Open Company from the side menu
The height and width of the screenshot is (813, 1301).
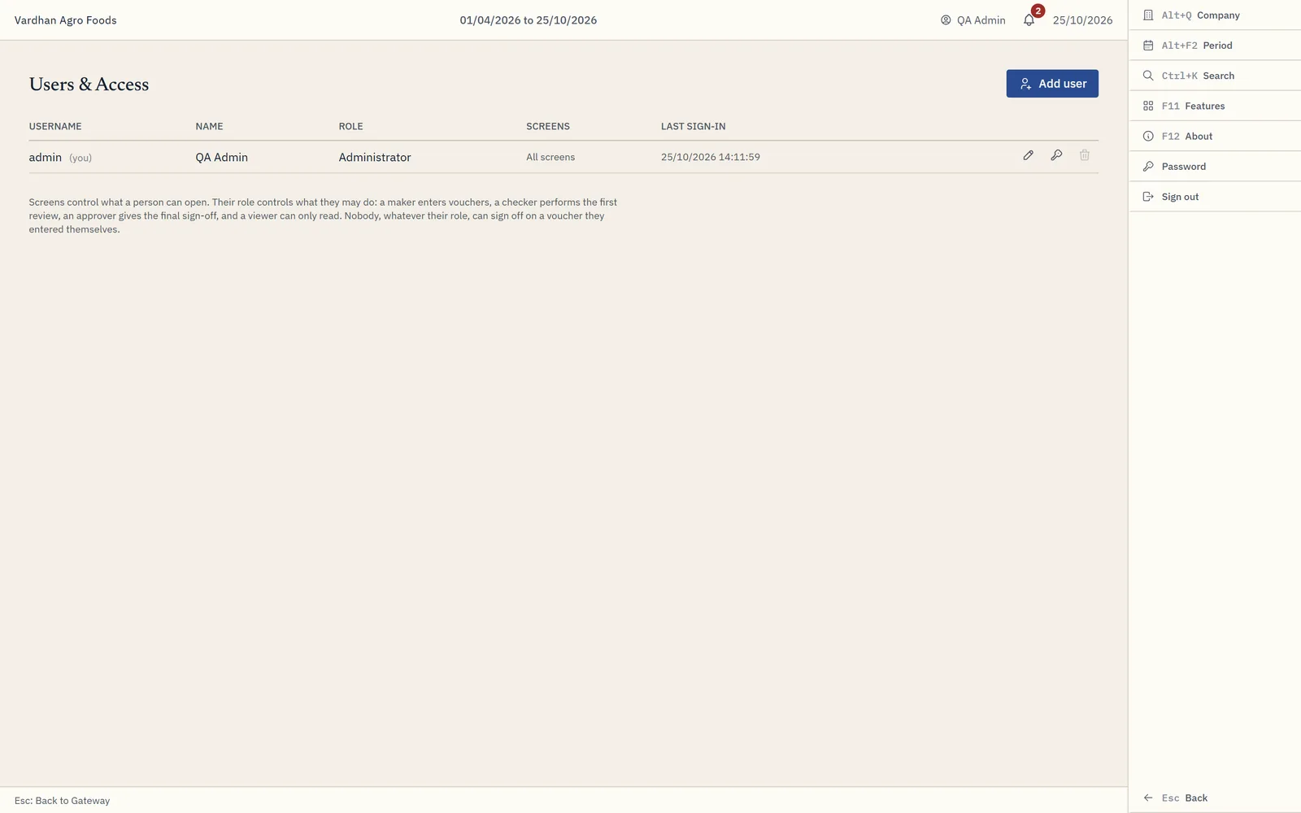click(x=1215, y=15)
